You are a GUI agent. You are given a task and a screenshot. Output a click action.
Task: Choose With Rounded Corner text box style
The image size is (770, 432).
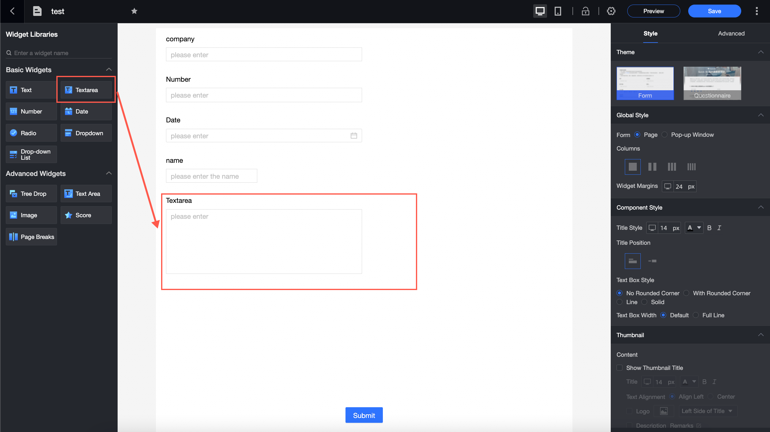686,293
